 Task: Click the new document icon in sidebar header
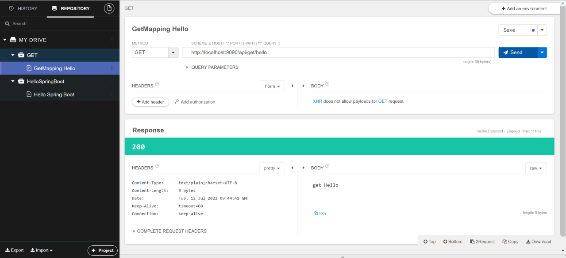click(x=109, y=8)
